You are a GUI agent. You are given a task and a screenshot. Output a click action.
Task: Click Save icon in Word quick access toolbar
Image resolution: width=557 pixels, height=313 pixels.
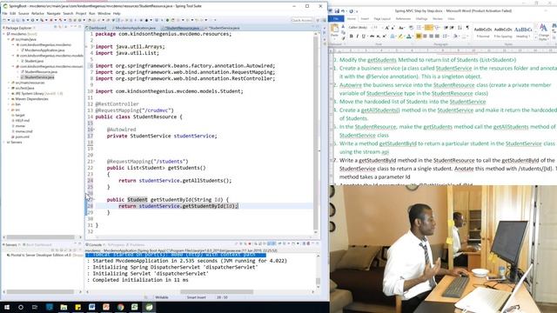pyautogui.click(x=337, y=11)
